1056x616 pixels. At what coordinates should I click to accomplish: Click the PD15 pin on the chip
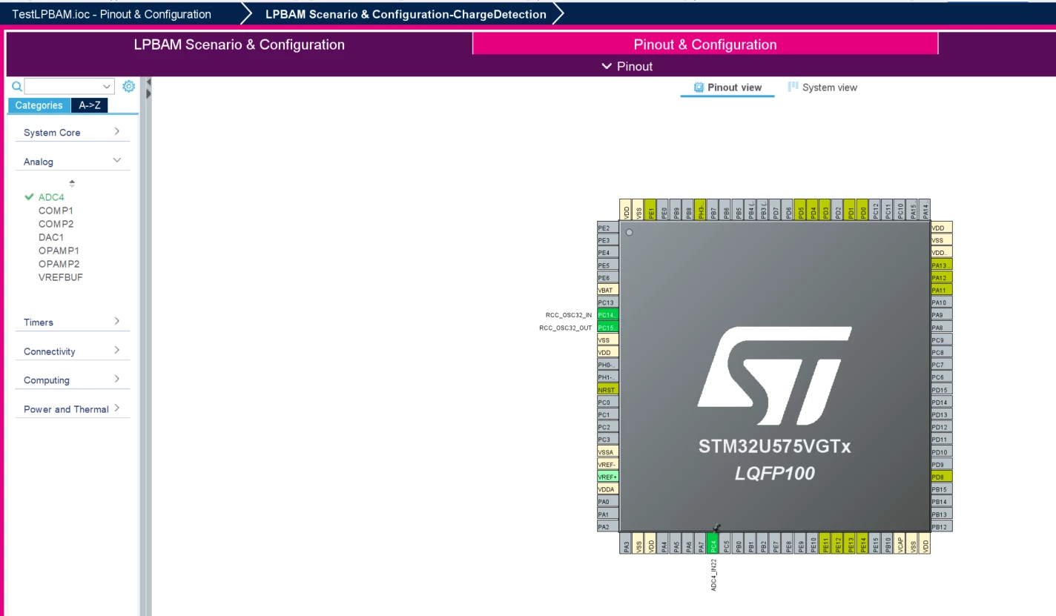point(942,390)
